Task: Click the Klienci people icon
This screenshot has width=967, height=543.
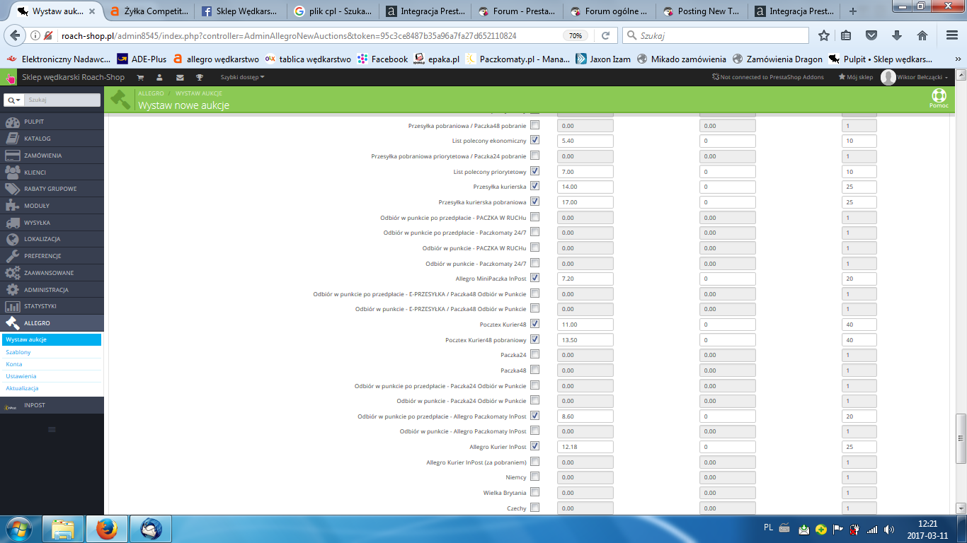Action: (x=12, y=172)
